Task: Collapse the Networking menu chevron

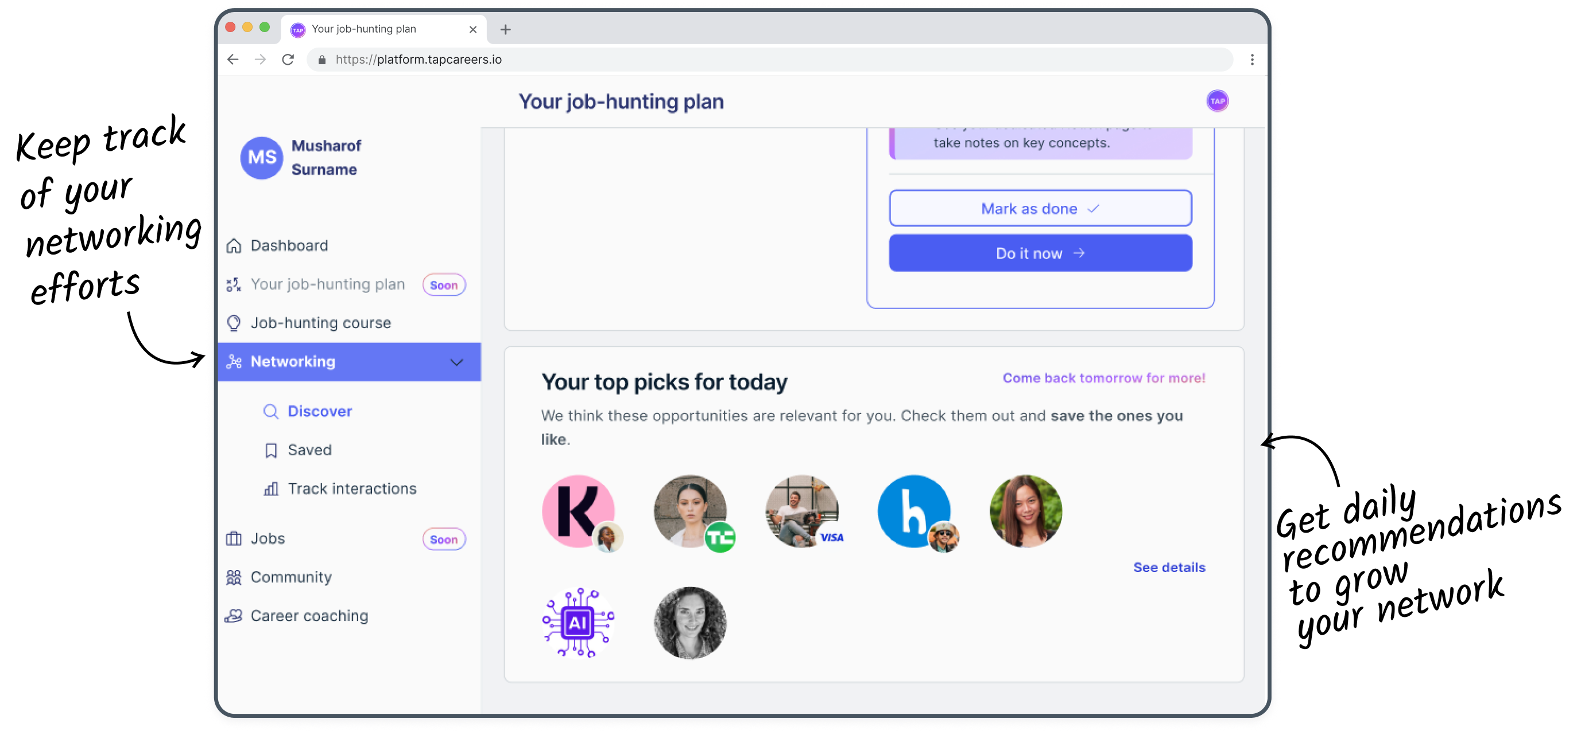Action: coord(456,362)
